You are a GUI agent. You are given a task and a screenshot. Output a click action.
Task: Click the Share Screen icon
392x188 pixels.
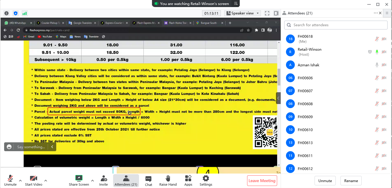[x=79, y=178]
